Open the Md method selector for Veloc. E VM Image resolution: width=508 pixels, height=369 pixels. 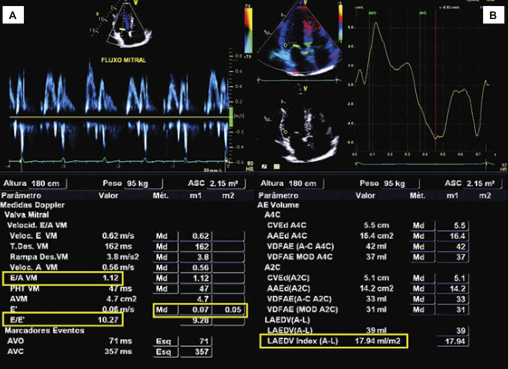click(x=166, y=236)
